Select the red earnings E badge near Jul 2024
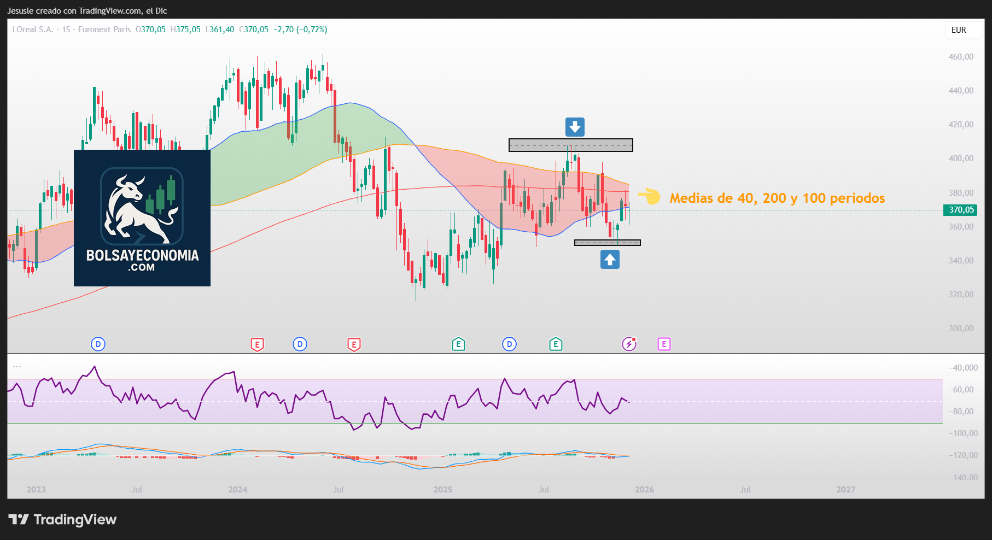 tap(354, 344)
